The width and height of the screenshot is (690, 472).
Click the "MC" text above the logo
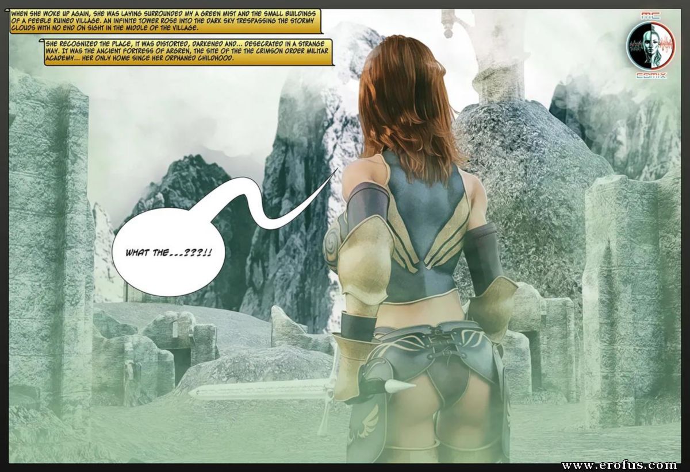pos(651,17)
